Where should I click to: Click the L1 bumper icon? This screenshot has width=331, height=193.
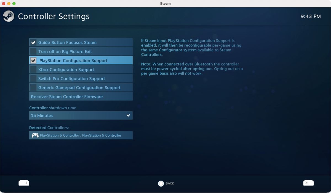coord(24,183)
